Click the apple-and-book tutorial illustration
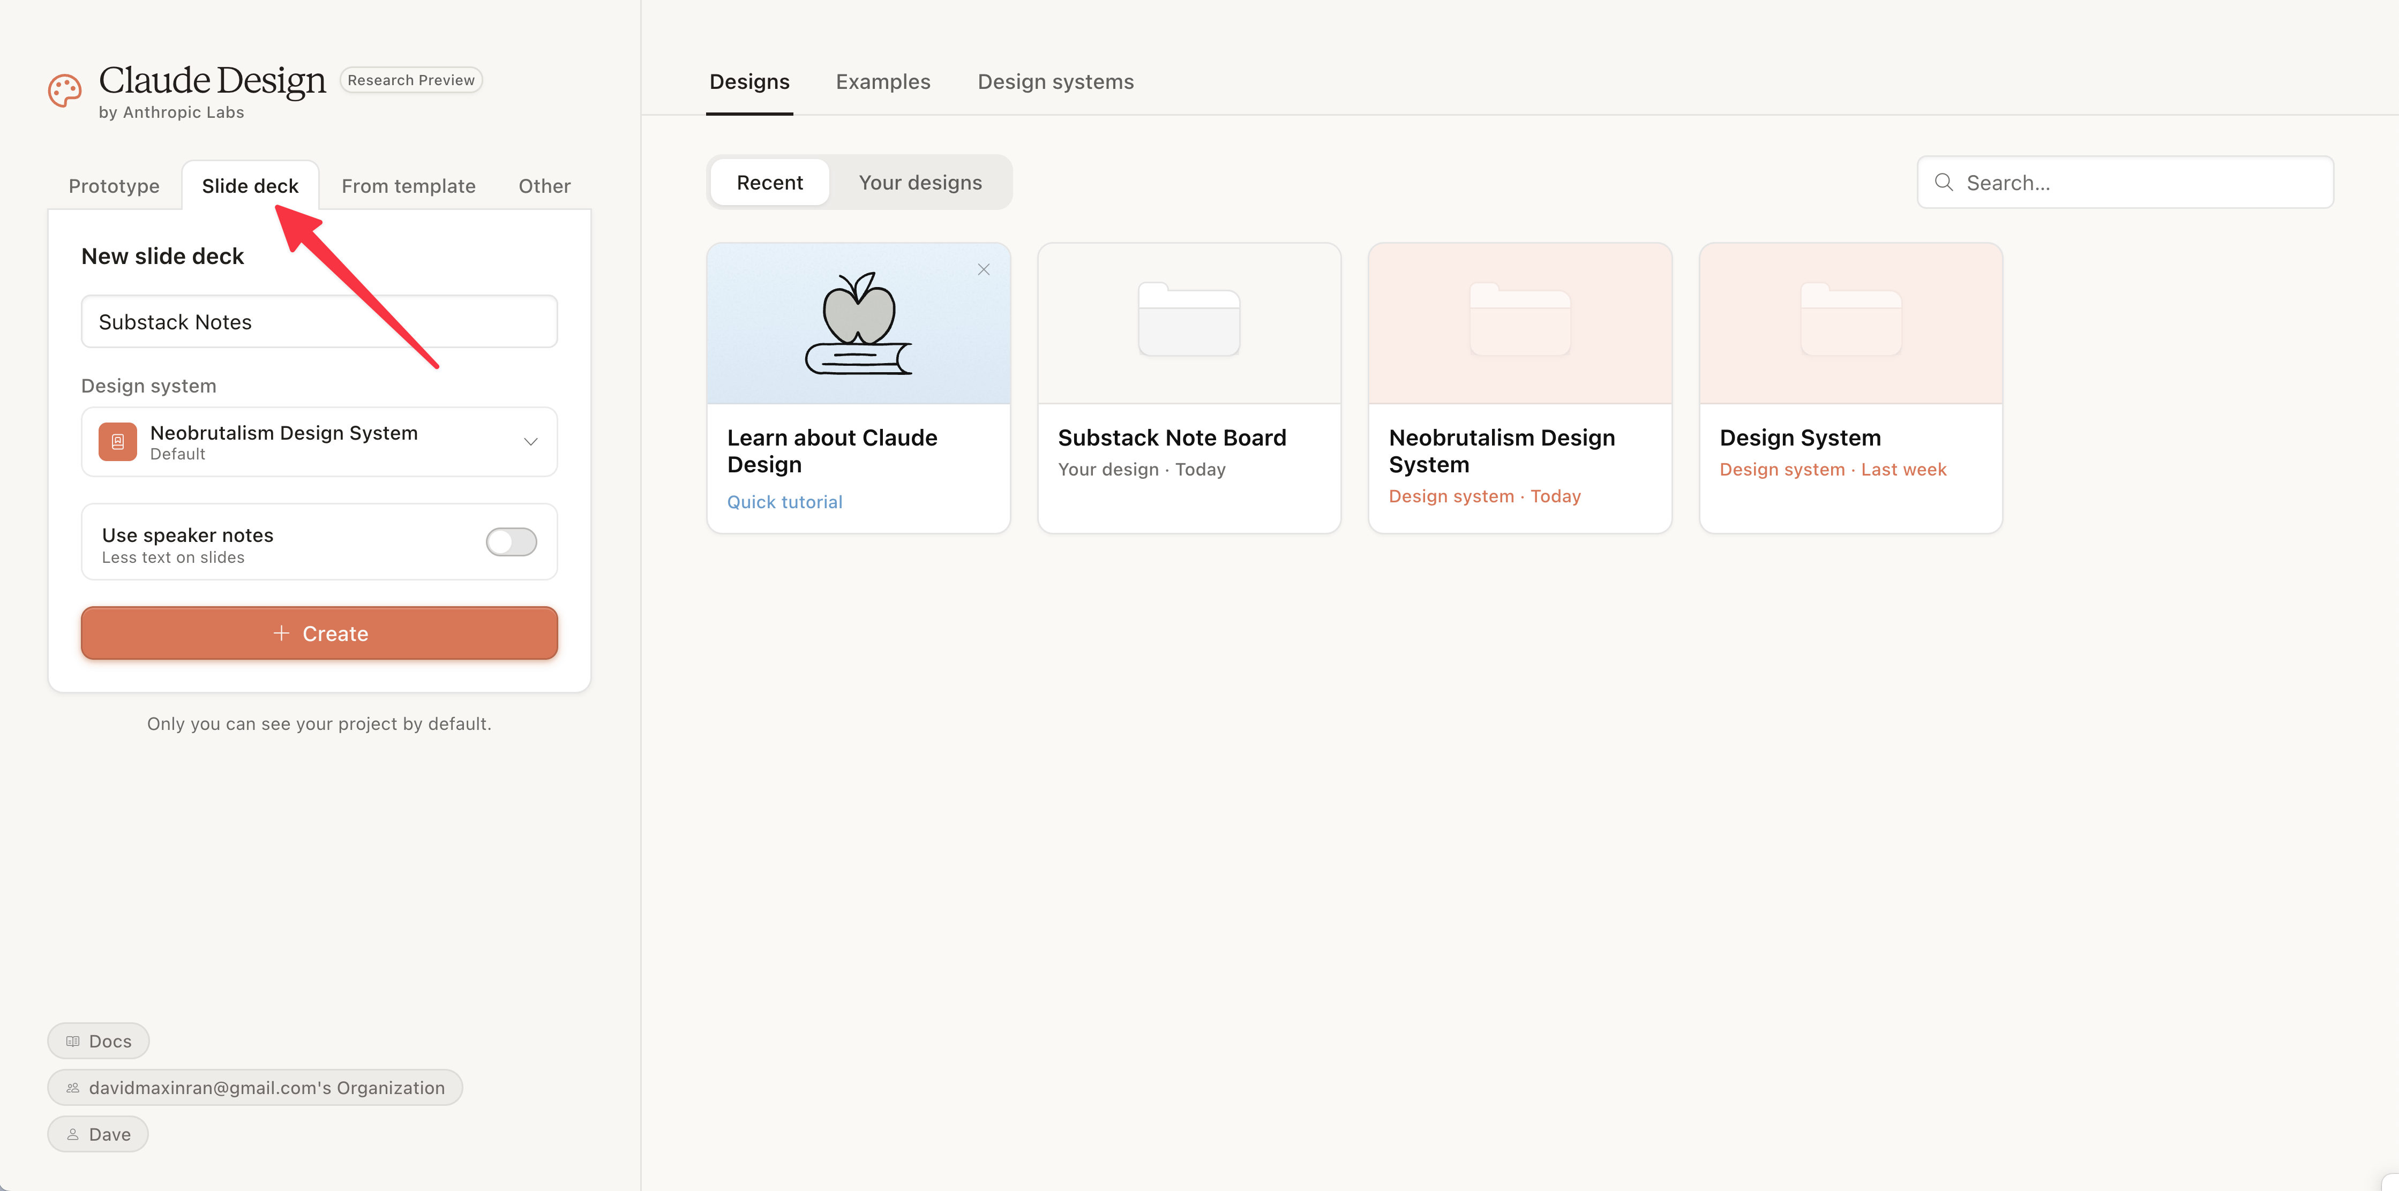 [859, 324]
